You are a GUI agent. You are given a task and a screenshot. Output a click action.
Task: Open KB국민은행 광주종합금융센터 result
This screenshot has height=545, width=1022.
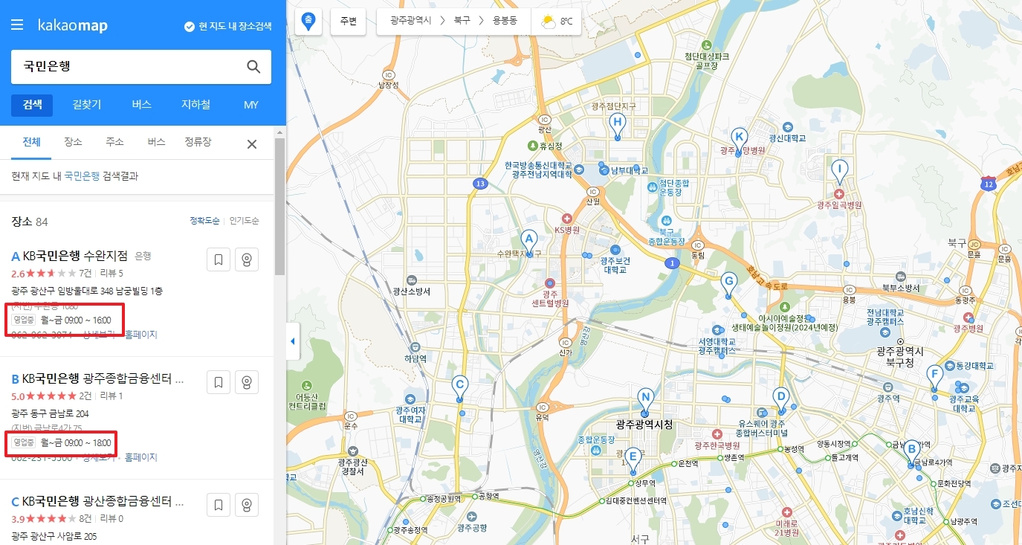pyautogui.click(x=103, y=379)
